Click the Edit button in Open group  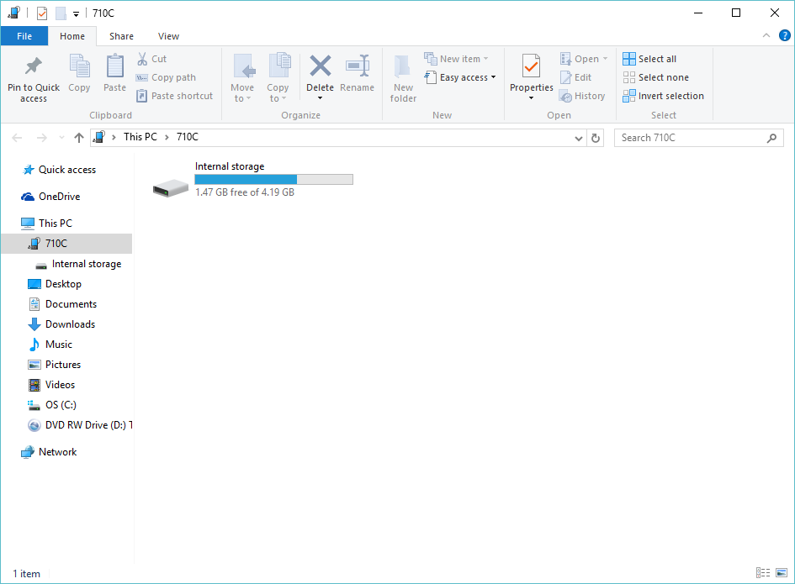(575, 77)
